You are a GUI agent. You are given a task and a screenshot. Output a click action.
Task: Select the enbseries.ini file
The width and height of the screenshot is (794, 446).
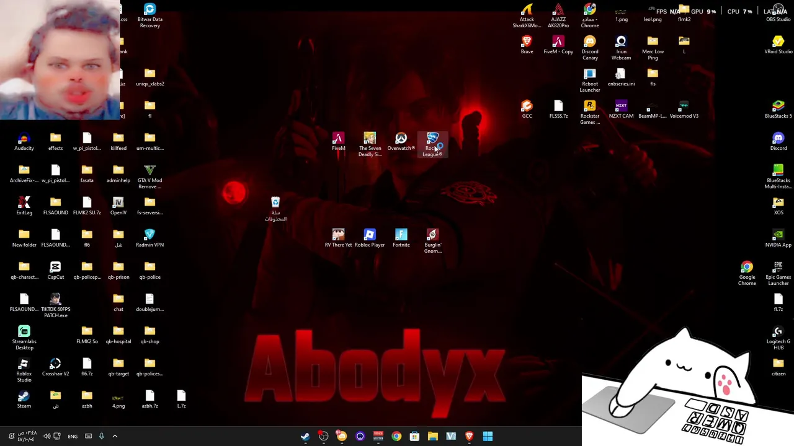click(621, 77)
